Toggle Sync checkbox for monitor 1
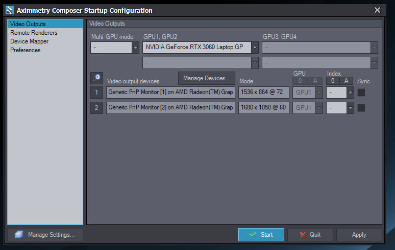The width and height of the screenshot is (395, 250). (361, 93)
